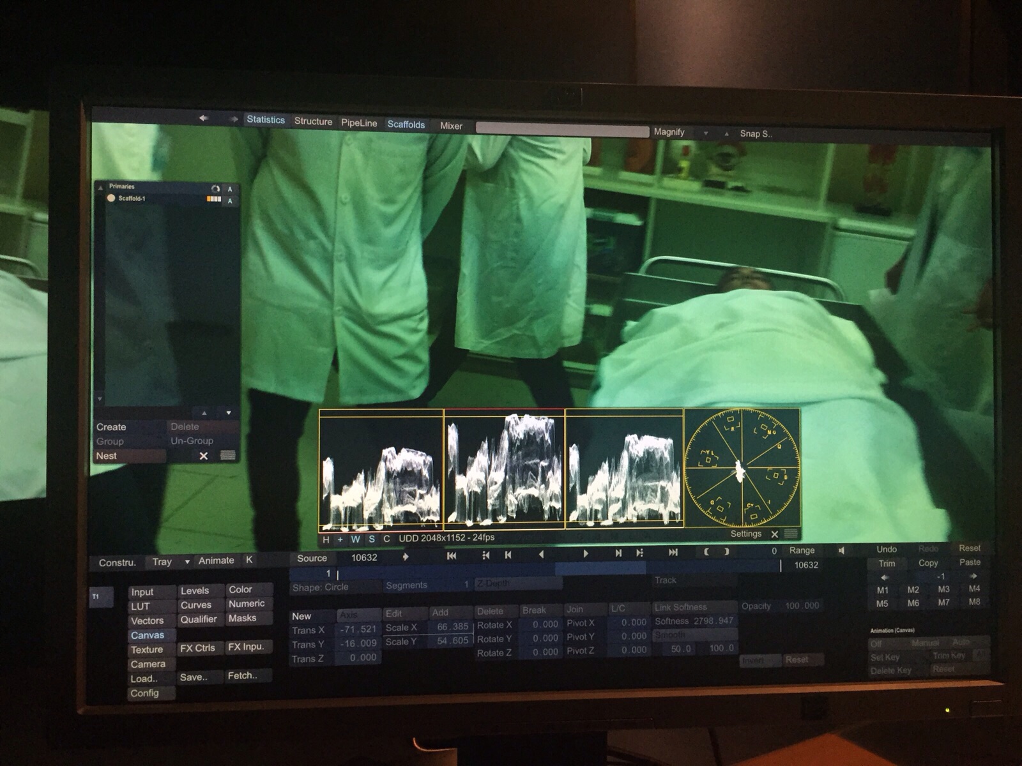Image resolution: width=1022 pixels, height=766 pixels.
Task: Move the scaffold down with the down arrow
Action: coord(228,413)
